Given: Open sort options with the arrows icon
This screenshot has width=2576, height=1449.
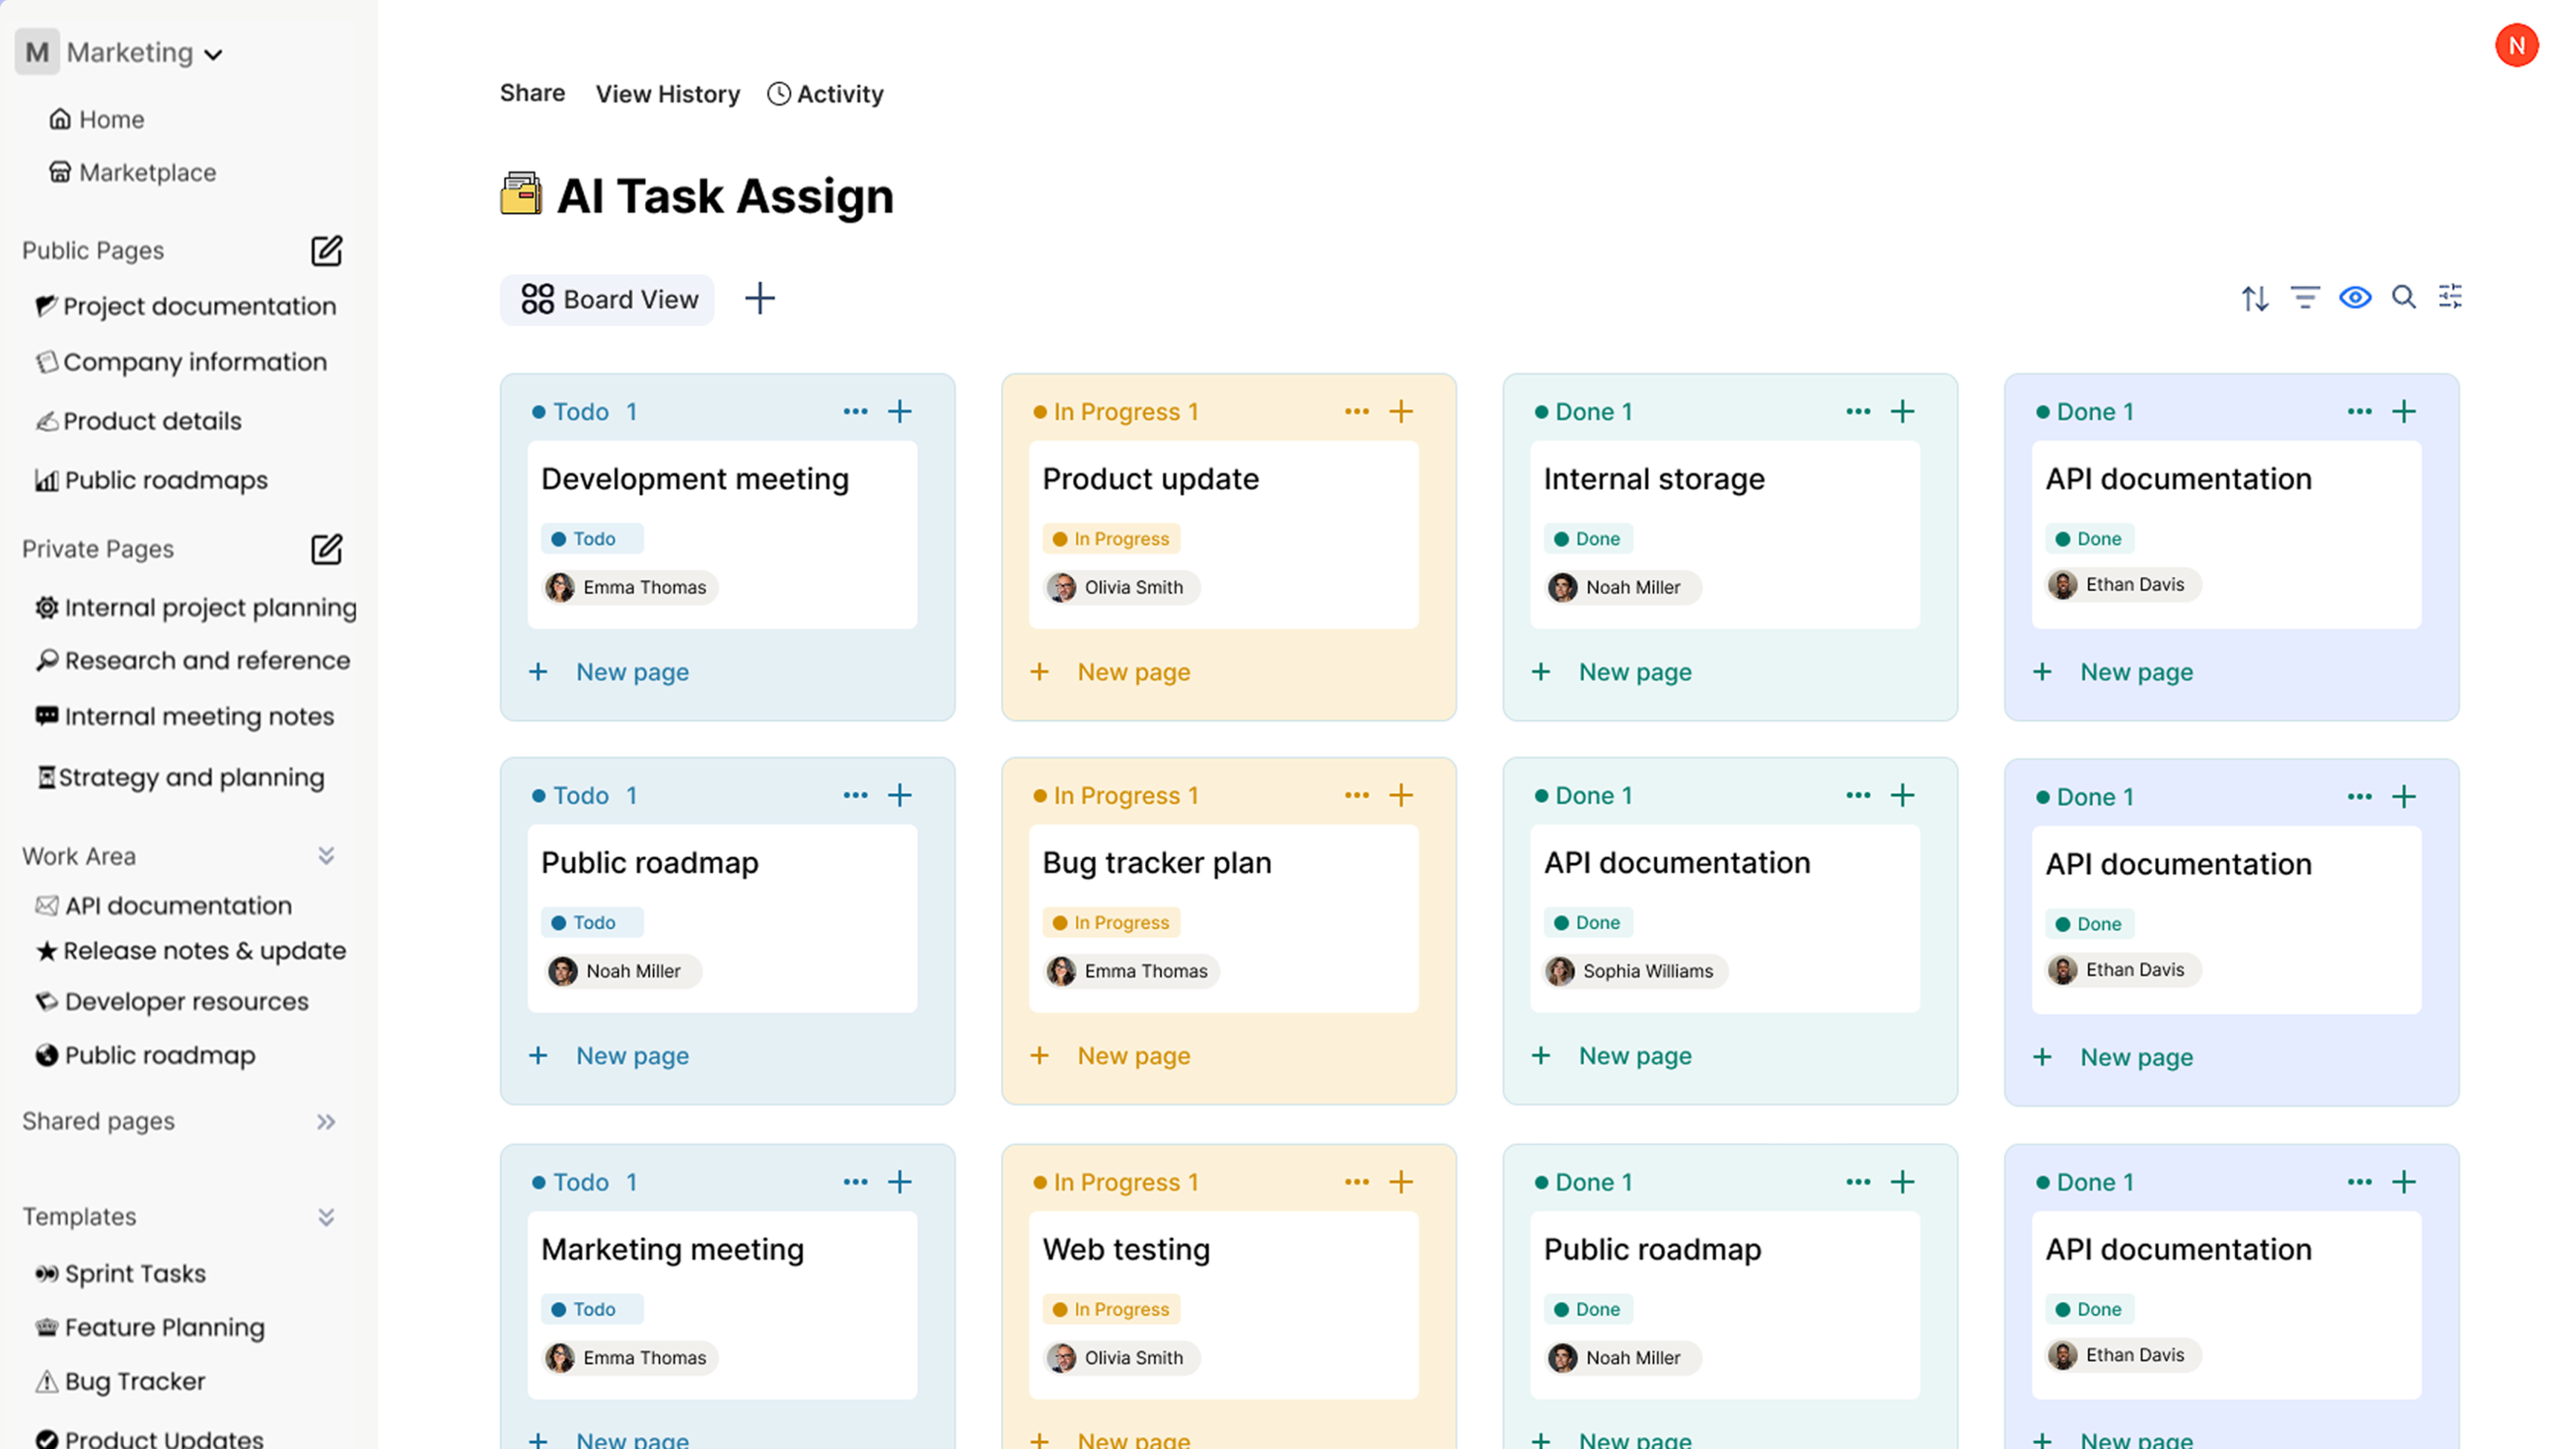Looking at the screenshot, I should point(2255,297).
